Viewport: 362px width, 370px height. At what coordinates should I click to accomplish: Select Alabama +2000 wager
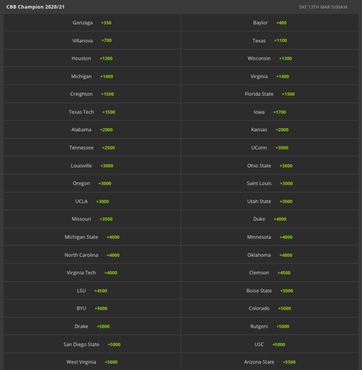point(92,130)
